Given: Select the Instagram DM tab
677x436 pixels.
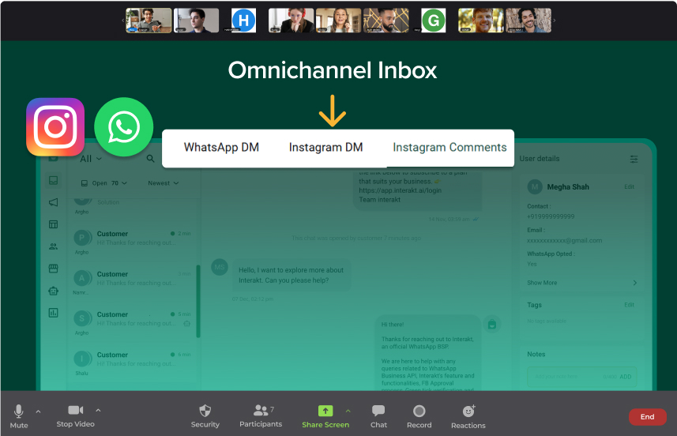Looking at the screenshot, I should tap(325, 147).
